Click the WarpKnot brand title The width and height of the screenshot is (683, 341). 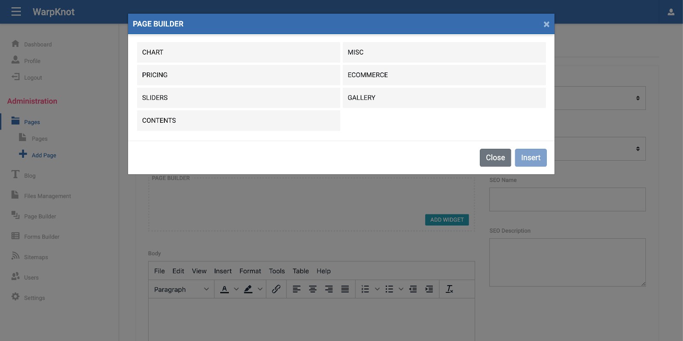[x=54, y=12]
